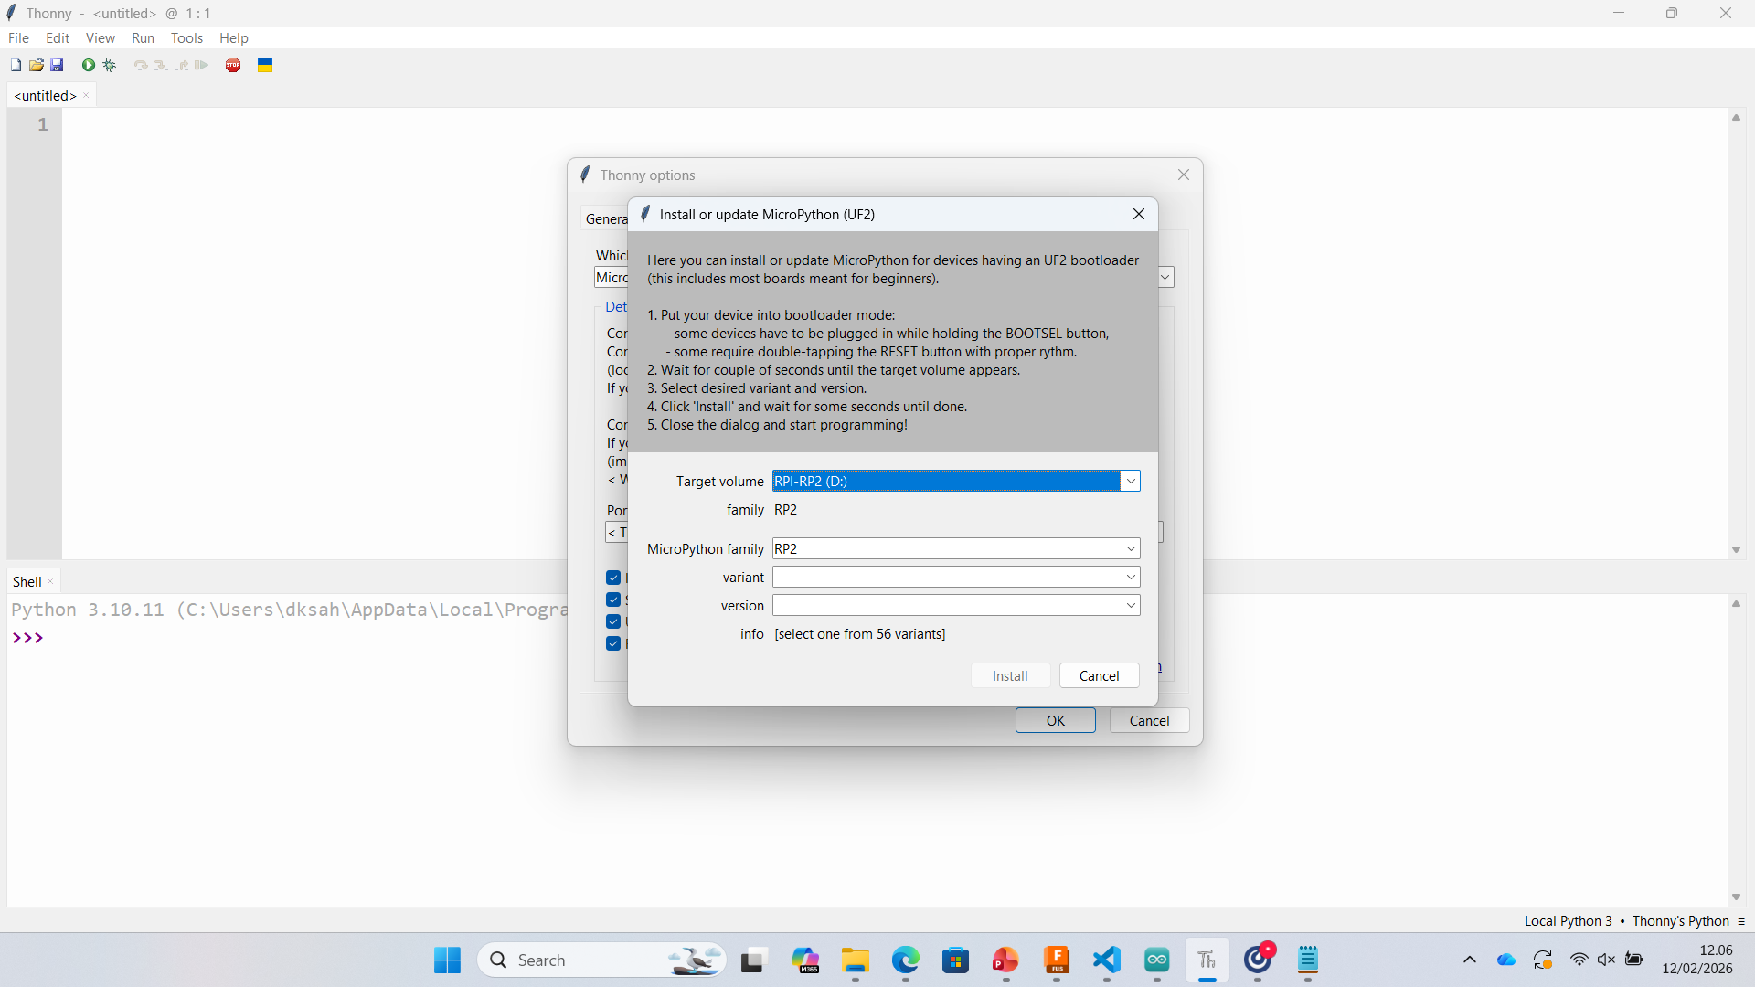Open the Tools menu
This screenshot has height=987, width=1755.
pyautogui.click(x=186, y=37)
